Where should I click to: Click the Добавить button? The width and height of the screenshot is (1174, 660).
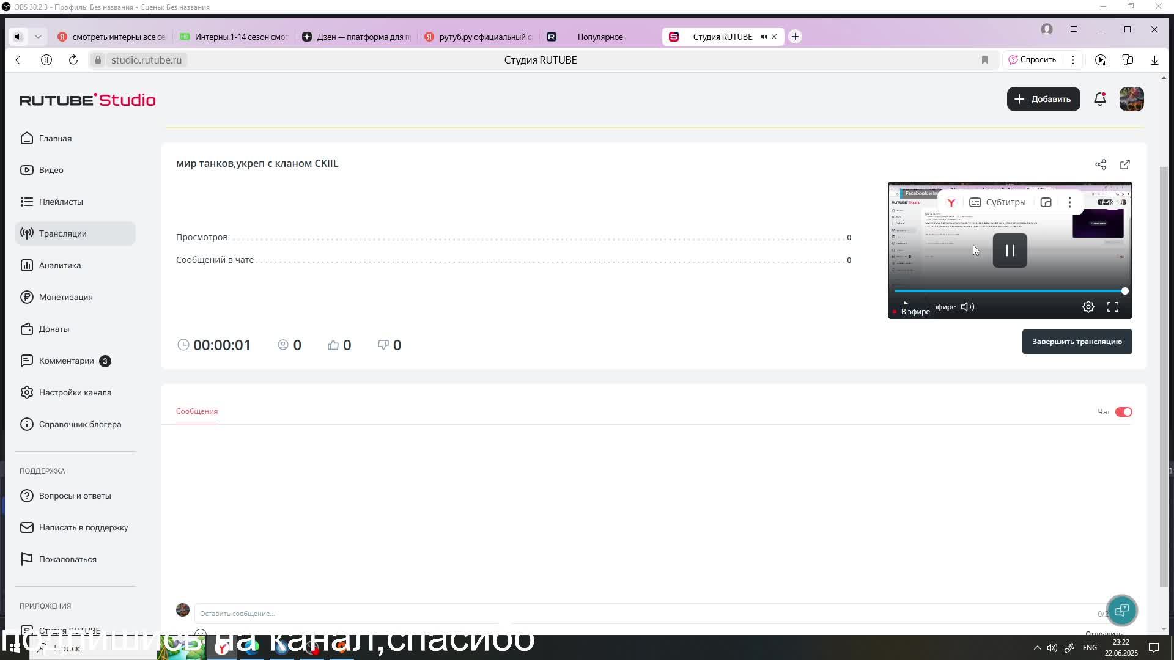pos(1043,99)
